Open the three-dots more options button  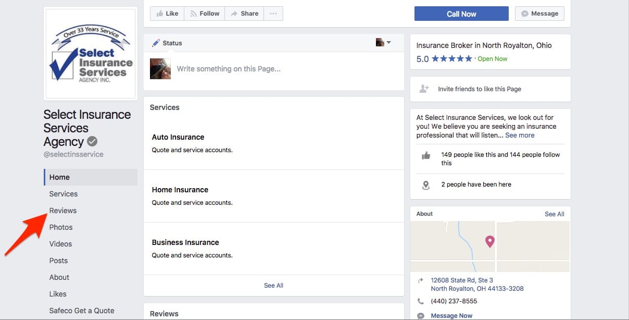pos(273,14)
